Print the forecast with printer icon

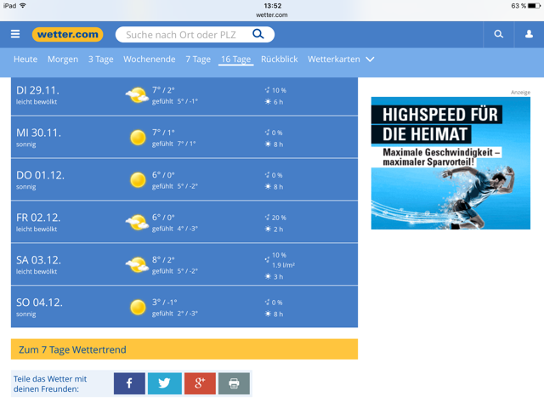pyautogui.click(x=234, y=383)
